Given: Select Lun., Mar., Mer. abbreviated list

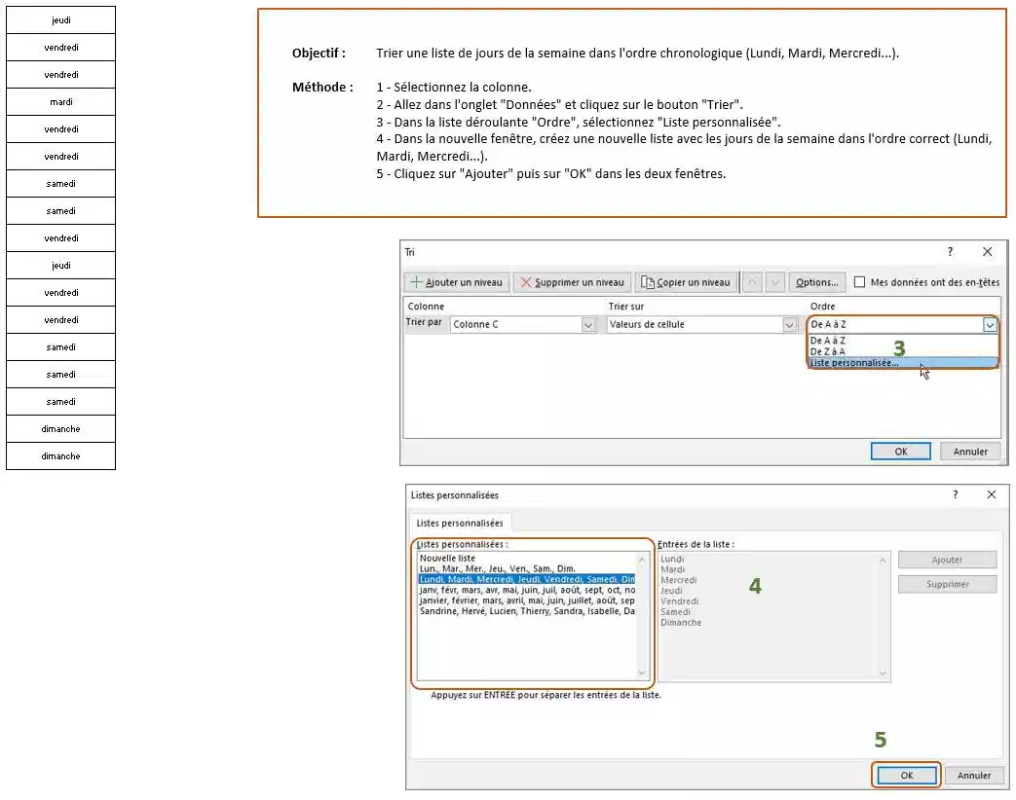Looking at the screenshot, I should (527, 568).
